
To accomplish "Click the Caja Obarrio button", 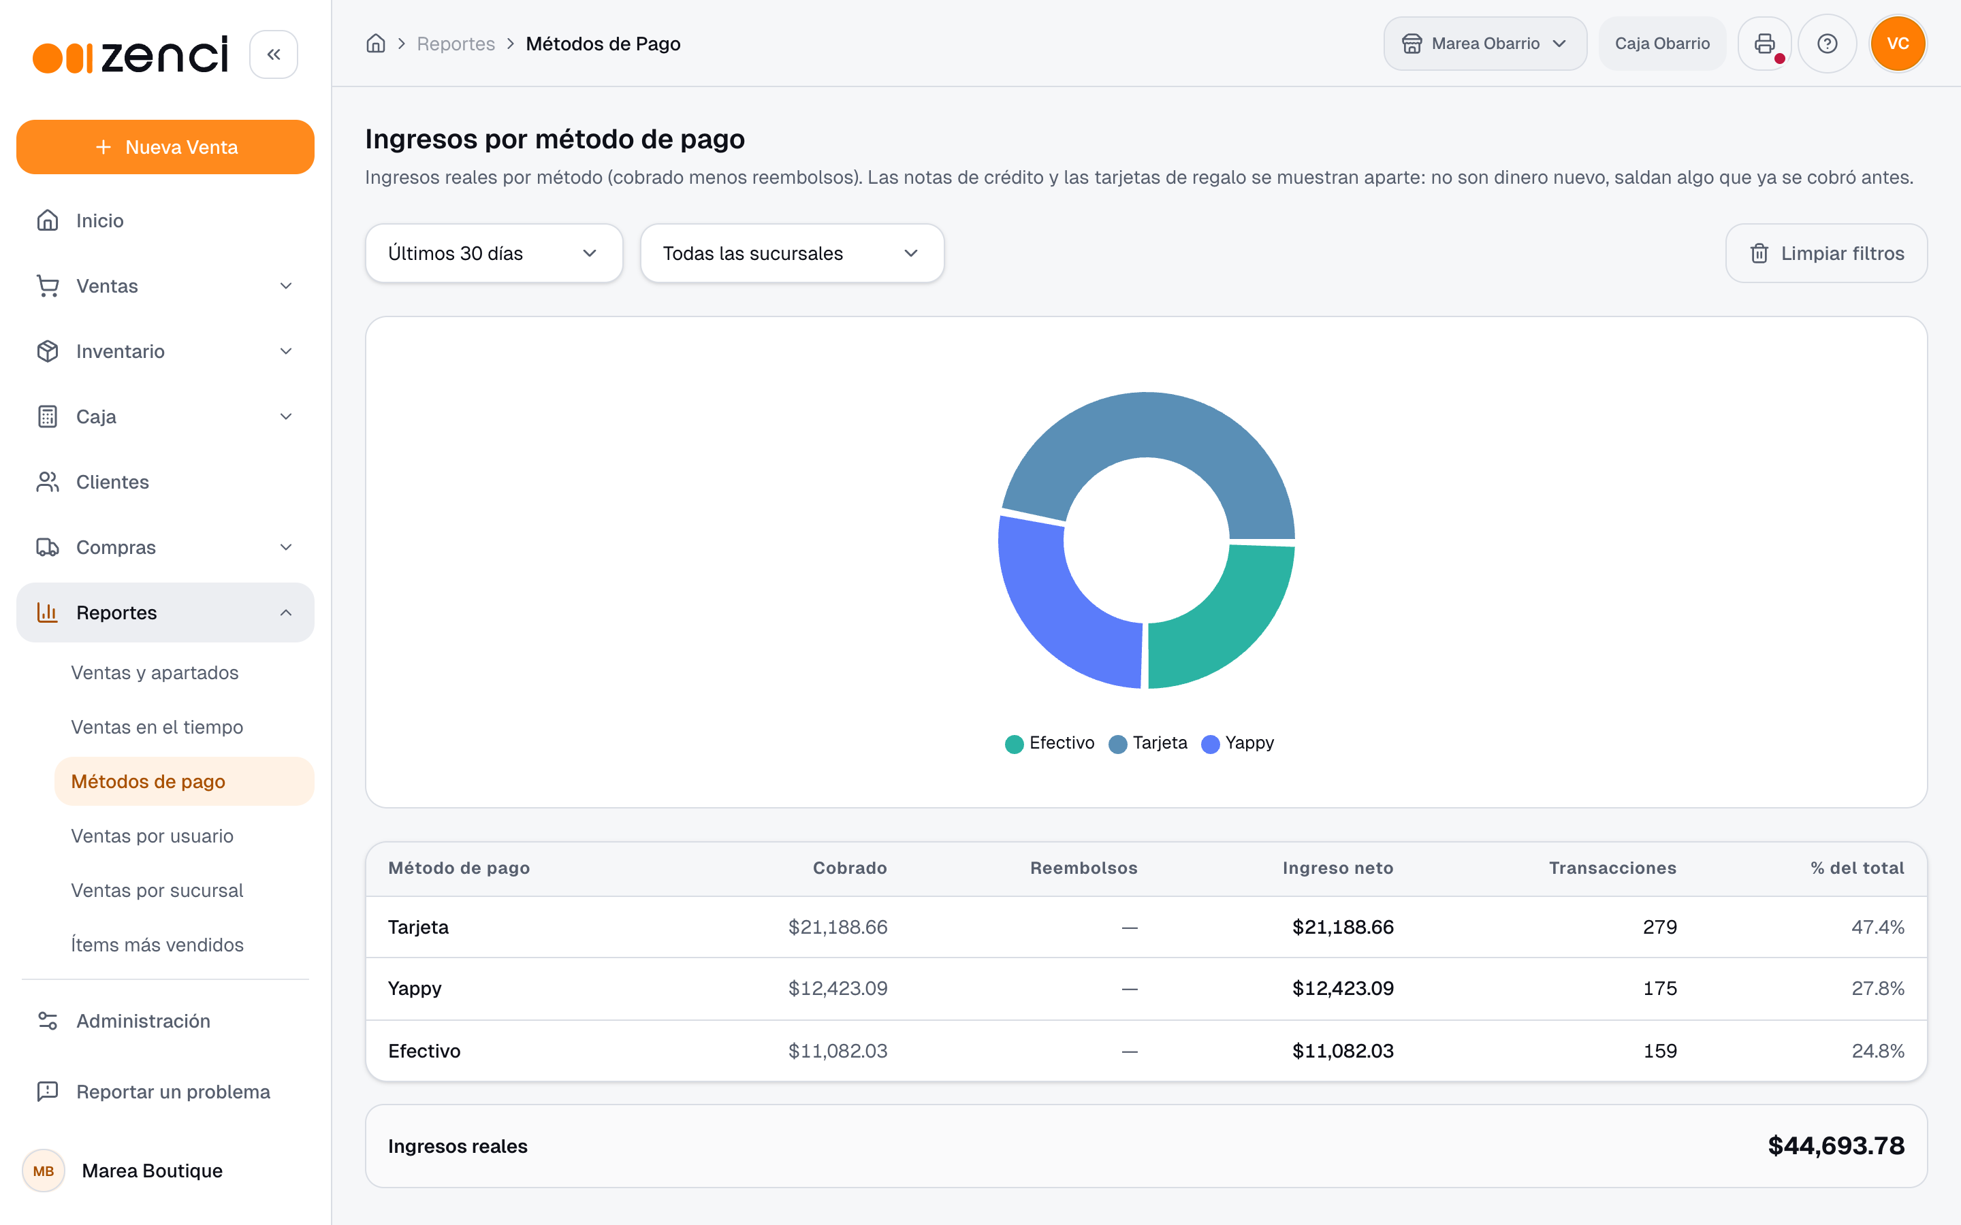I will point(1662,44).
